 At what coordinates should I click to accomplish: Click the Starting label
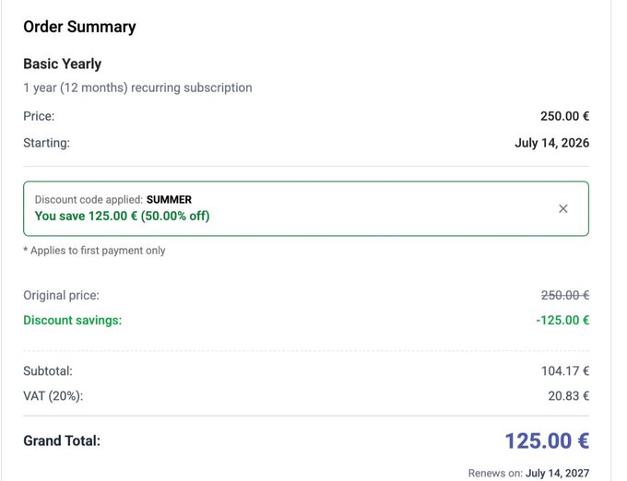46,143
